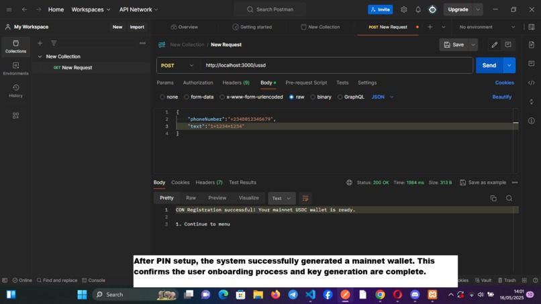The width and height of the screenshot is (541, 304).
Task: Open the Collections sidebar panel
Action: coord(15,46)
